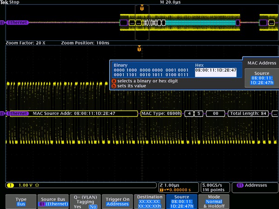The width and height of the screenshot is (279, 209).
Task: Open the Trigger On Addresses options
Action: [x=116, y=201]
